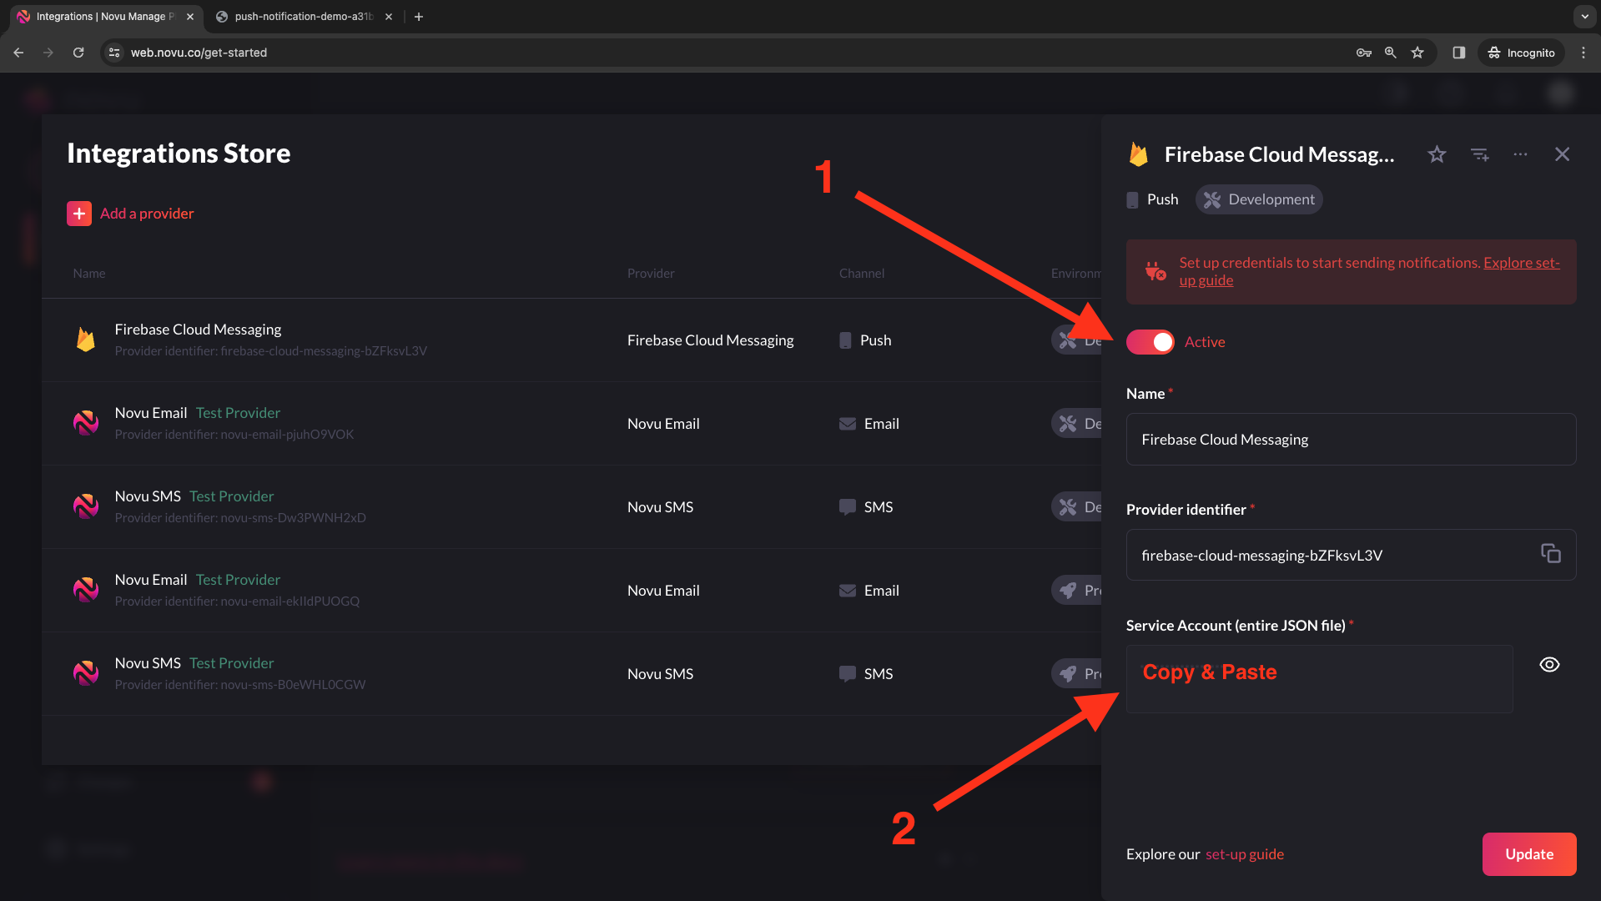Click the Provider column header
The width and height of the screenshot is (1601, 901).
click(651, 274)
